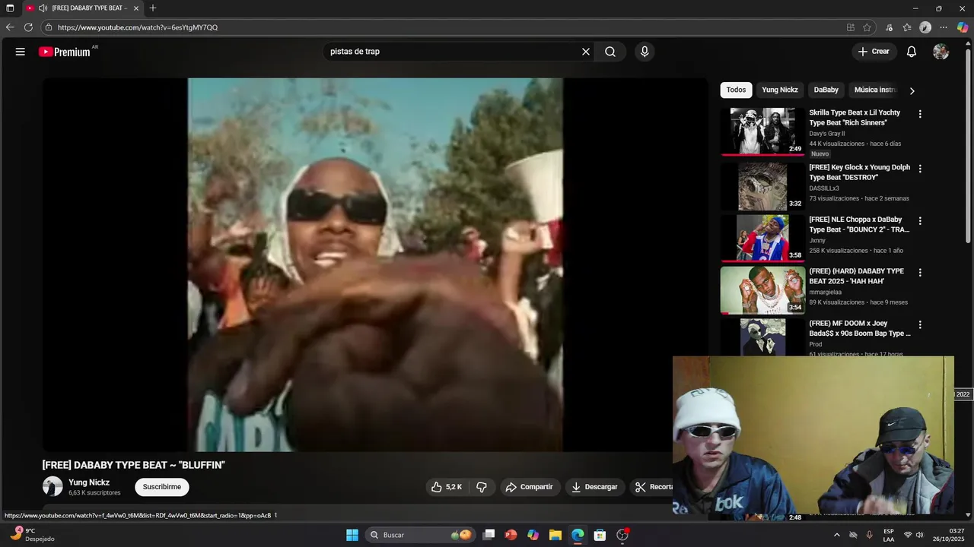Switch the ESP LAA input language
The width and height of the screenshot is (974, 547).
coord(889,535)
